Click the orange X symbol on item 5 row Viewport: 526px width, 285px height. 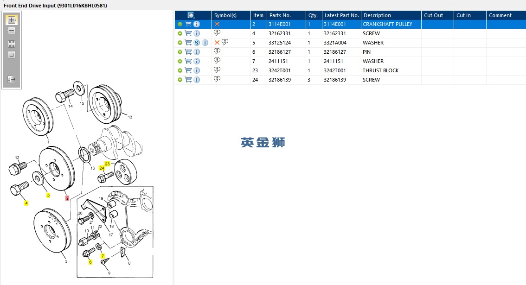(x=217, y=43)
